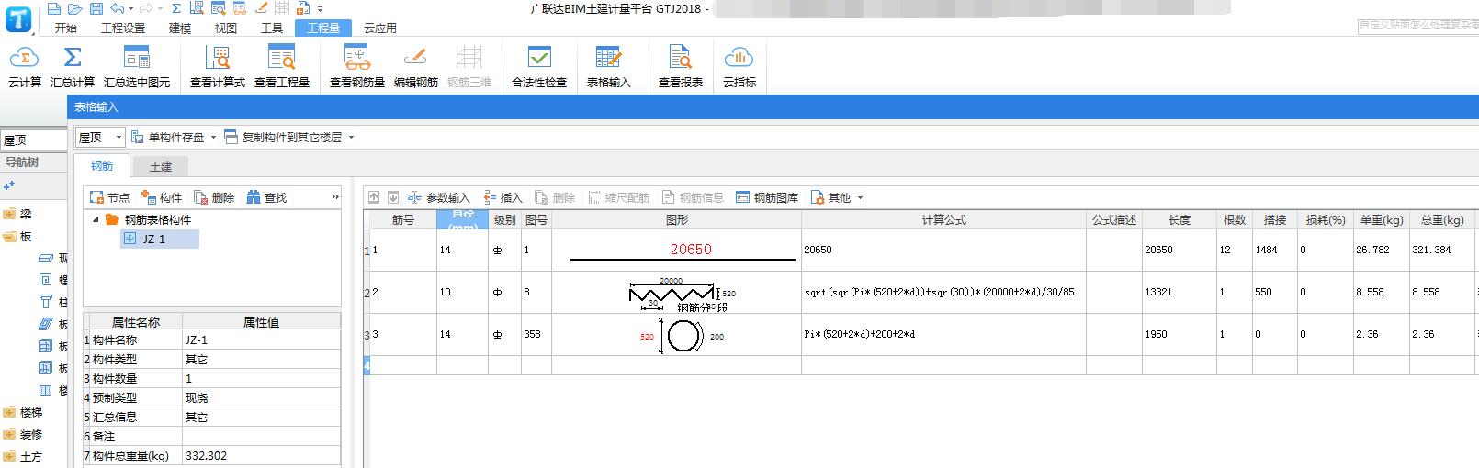Add a 节点 node
Screen dimensions: 1479x468
coord(109,197)
